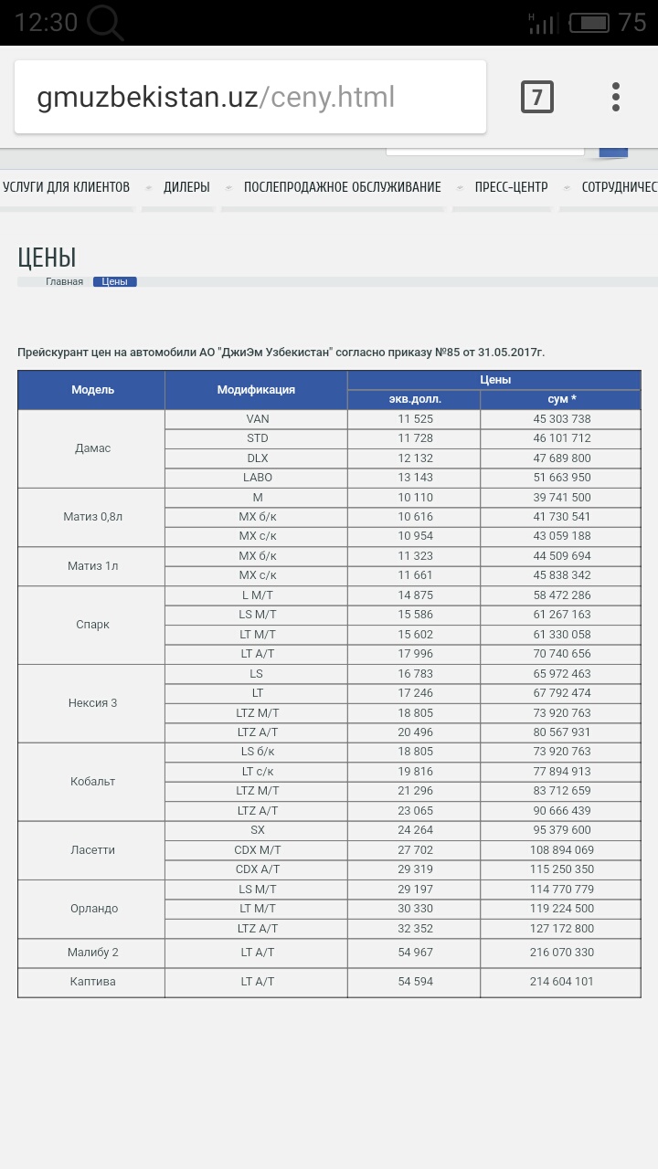658x1169 pixels.
Task: Expand the ПОСЛЕПРОДАЖНОЕ ОБСЛУЖИВАНИЕ menu arrow
Action: click(x=458, y=187)
